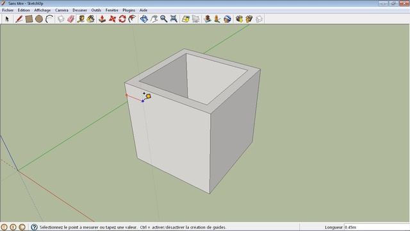Image resolution: width=410 pixels, height=231 pixels.
Task: Open the Plugins menu
Action: [129, 10]
